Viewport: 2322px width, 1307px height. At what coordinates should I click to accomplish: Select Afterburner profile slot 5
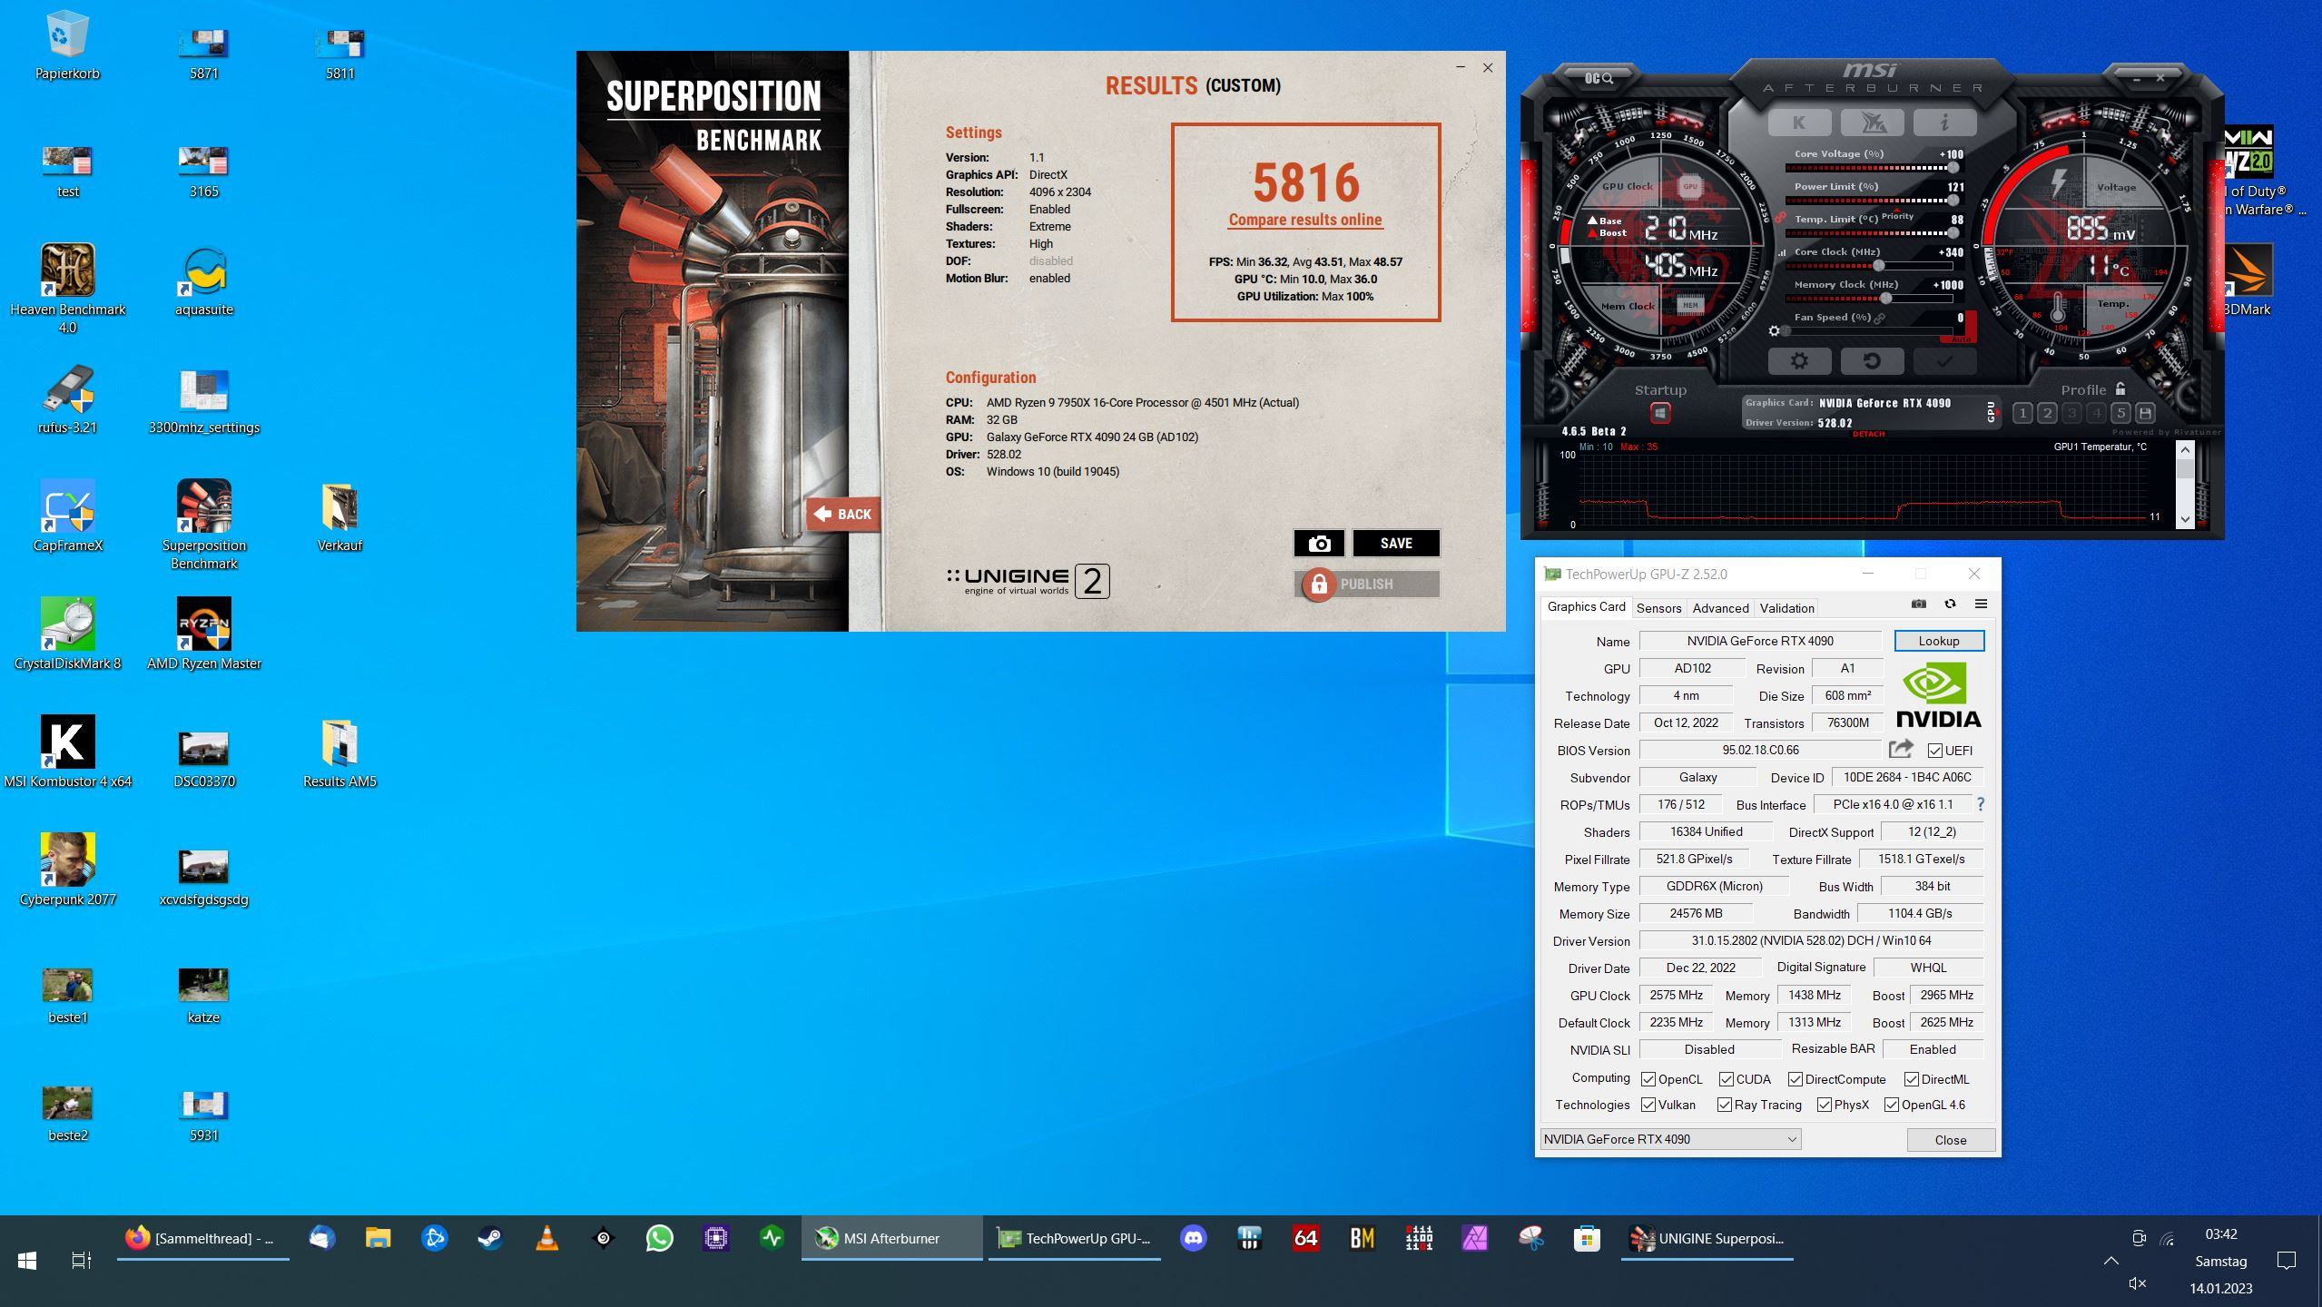[2120, 414]
